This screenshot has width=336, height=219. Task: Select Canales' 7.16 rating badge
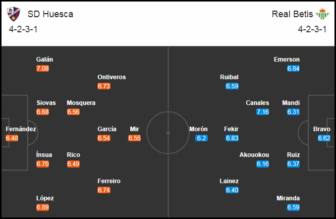pyautogui.click(x=263, y=112)
